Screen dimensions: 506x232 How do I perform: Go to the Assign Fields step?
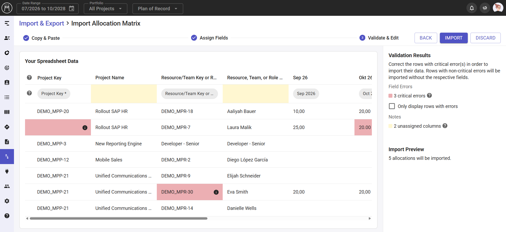[210, 38]
